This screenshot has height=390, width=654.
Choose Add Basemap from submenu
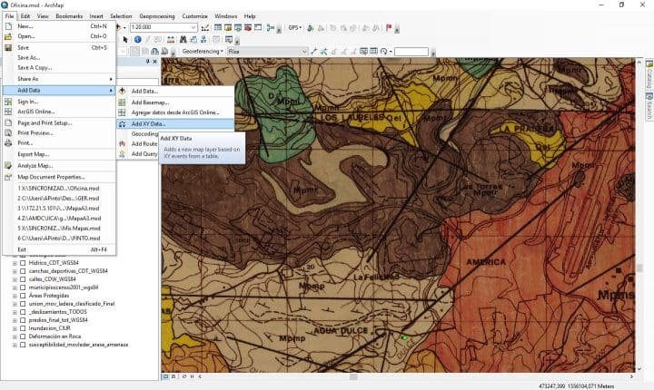coord(175,102)
